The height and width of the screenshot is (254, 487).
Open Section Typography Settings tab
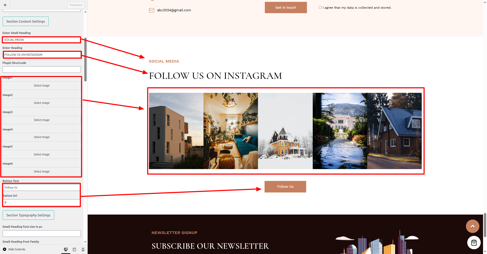[x=28, y=215]
